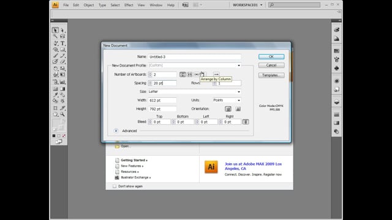Screen dimensions: 392x220
Task: Confirm the dialog with OK
Action: [x=271, y=57]
